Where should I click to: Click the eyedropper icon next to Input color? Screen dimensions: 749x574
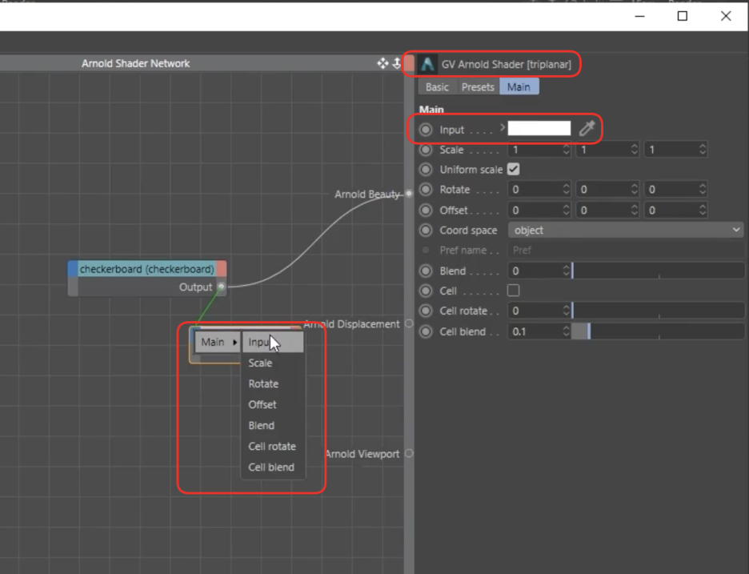(587, 129)
